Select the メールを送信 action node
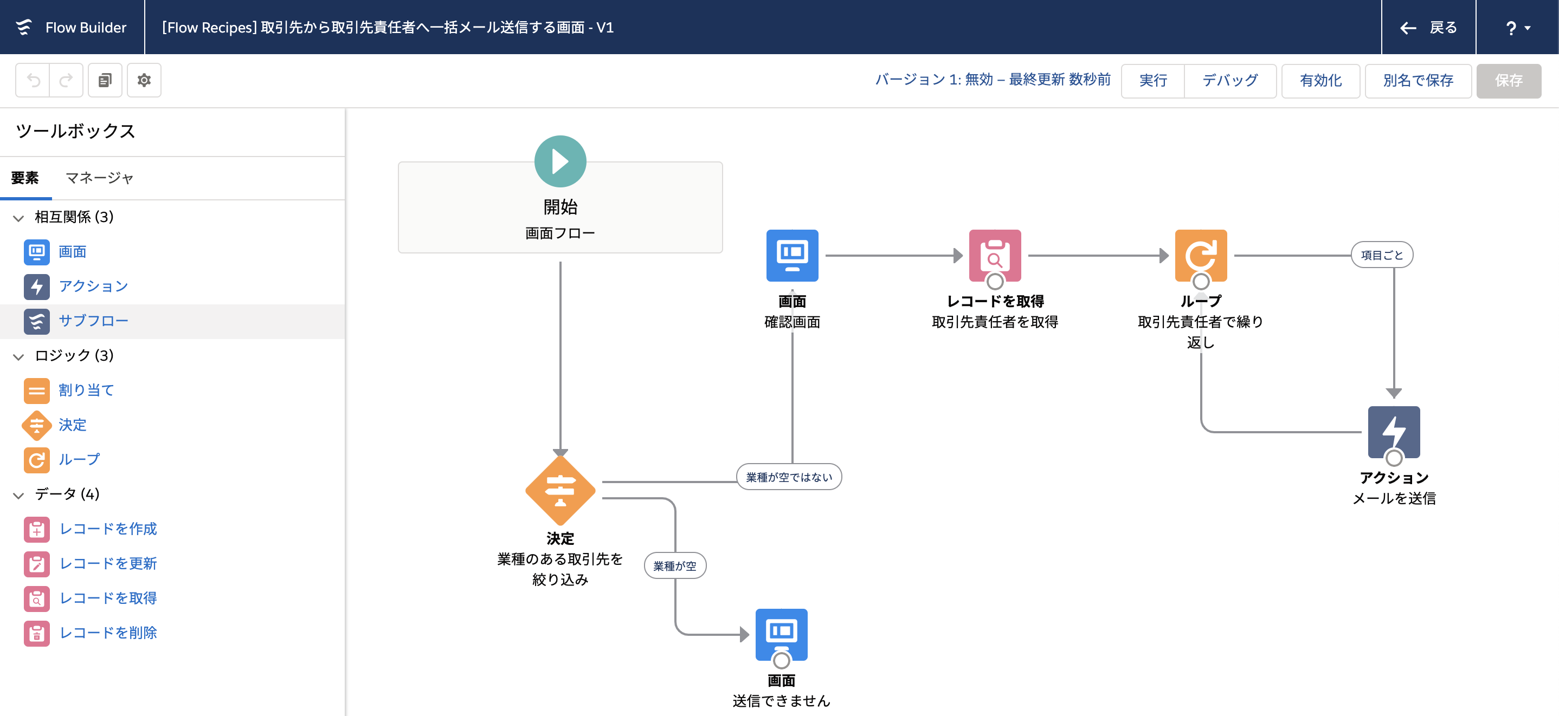Viewport: 1559px width, 716px height. (x=1393, y=432)
